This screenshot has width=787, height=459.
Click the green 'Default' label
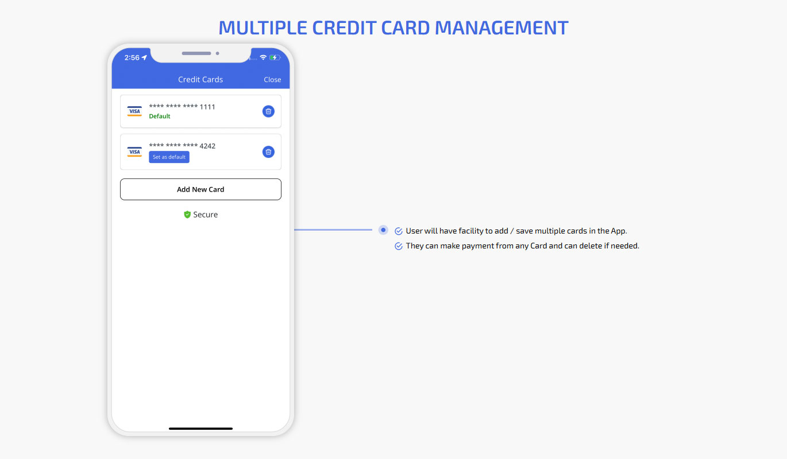point(160,116)
